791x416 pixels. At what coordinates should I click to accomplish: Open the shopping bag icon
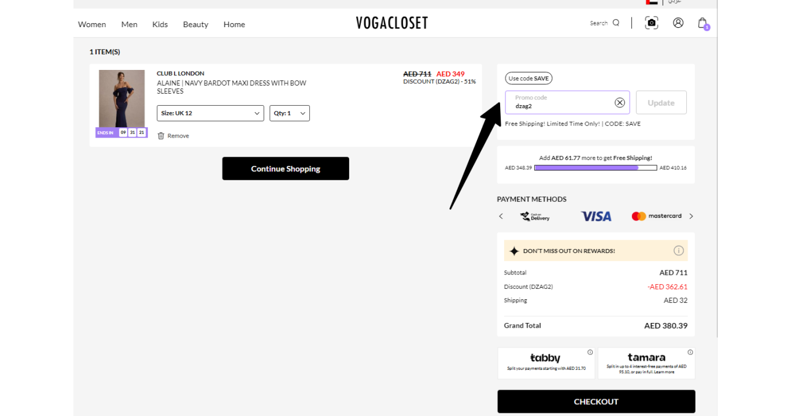(703, 23)
